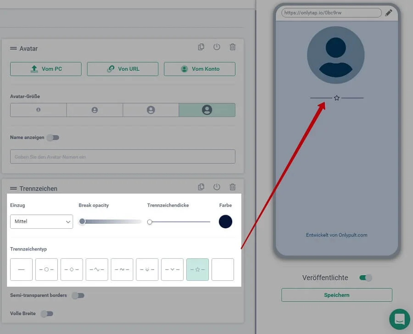Delete the Avatar block with trash icon
The image size is (413, 334).
click(x=233, y=47)
